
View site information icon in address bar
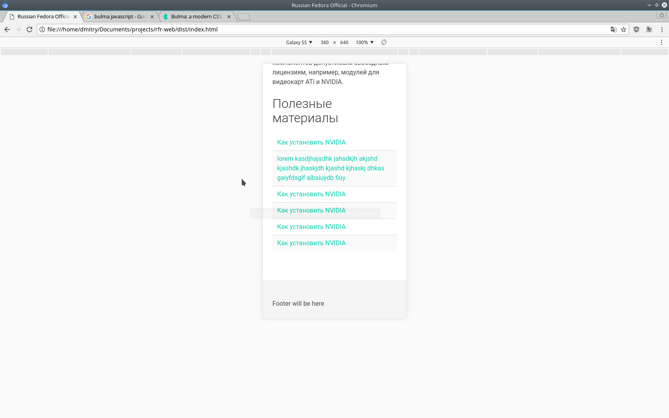(x=42, y=29)
